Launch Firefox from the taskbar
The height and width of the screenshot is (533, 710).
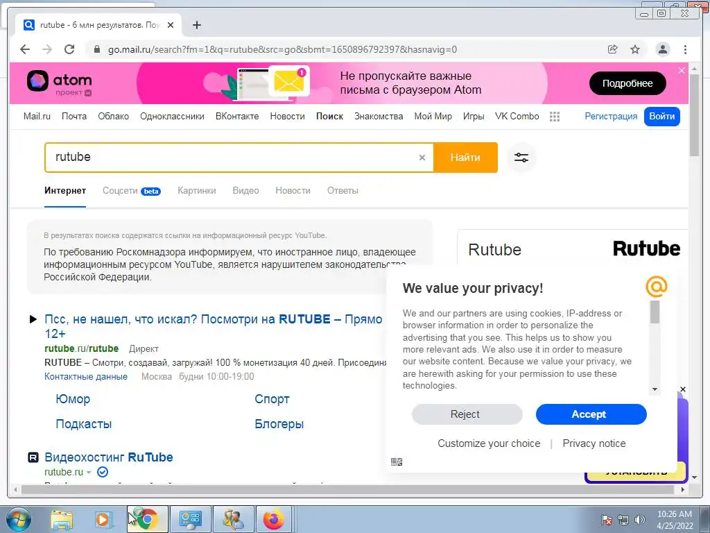coord(273,519)
